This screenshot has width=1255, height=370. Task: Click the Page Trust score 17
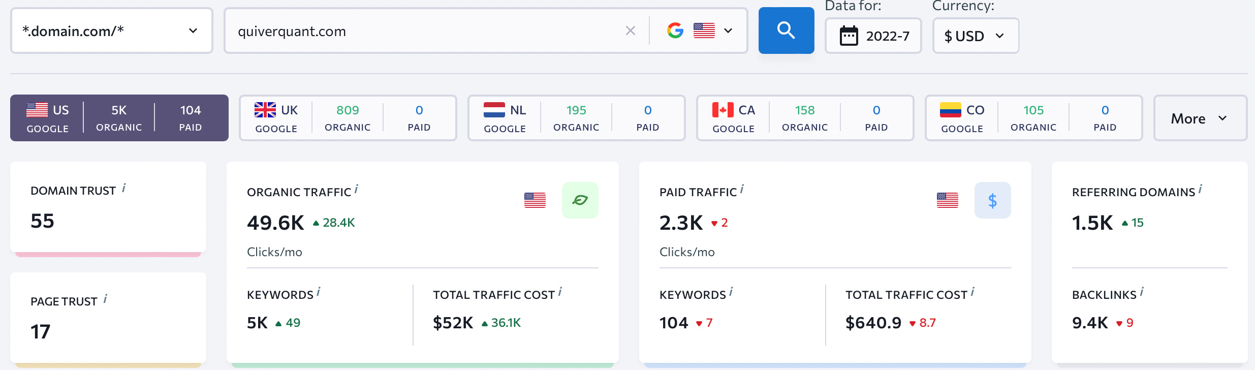coord(41,332)
